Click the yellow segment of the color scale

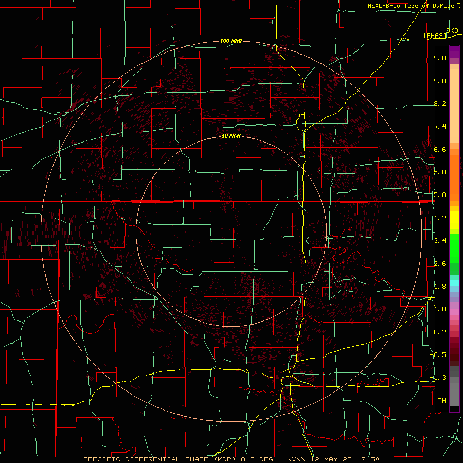tap(454, 220)
